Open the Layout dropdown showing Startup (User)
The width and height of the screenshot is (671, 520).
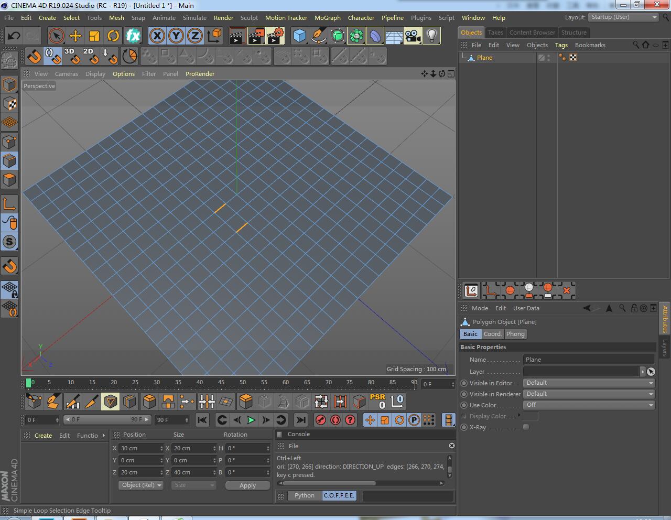pos(623,17)
